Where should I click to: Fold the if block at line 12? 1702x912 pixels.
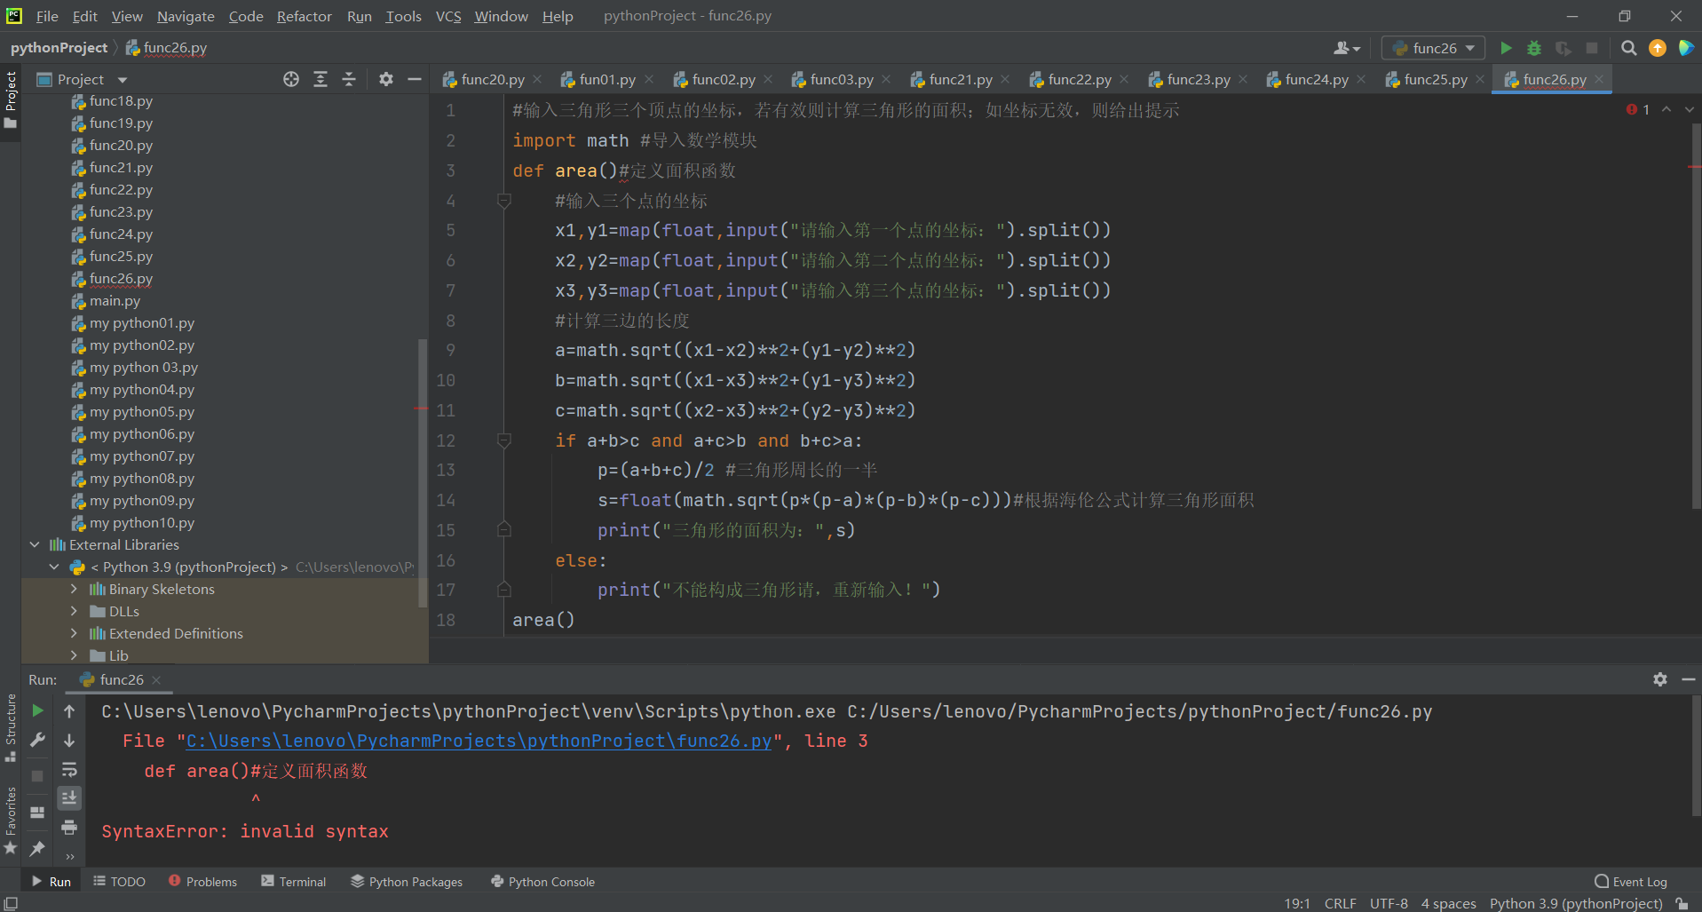(x=504, y=440)
